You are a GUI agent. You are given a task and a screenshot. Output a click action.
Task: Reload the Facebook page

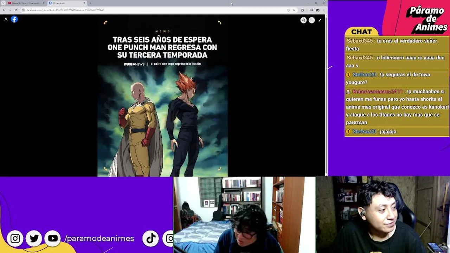pyautogui.click(x=16, y=10)
